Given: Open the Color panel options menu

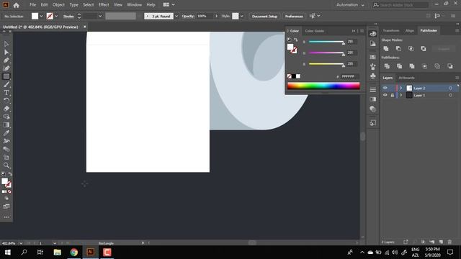Looking at the screenshot, I should (362, 31).
